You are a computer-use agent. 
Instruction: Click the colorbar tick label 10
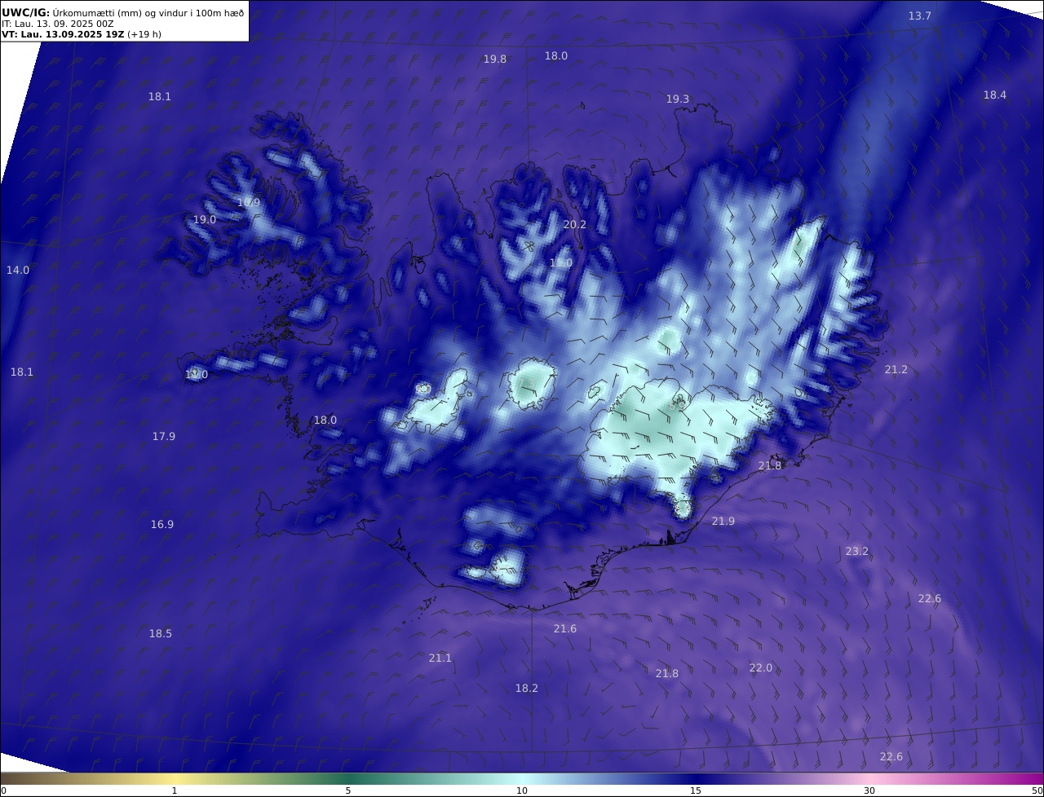522,790
